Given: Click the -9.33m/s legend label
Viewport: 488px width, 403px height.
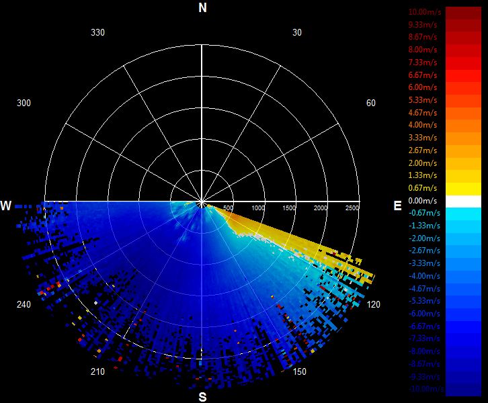Looking at the screenshot, I should pos(424,377).
